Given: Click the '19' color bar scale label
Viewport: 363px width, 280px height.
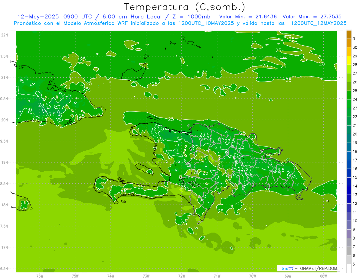Looking at the screenshot, I should pyautogui.click(x=355, y=143).
